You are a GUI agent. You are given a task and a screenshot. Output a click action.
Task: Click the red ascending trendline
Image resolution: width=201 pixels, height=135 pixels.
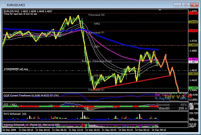coord(132,82)
